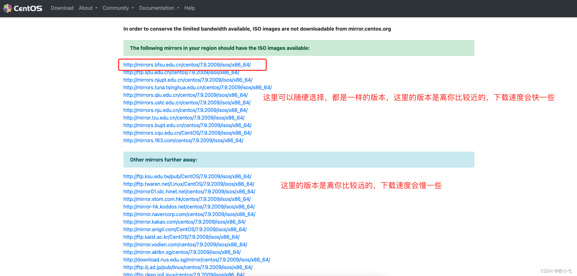Open the mirrors.tuna.tsinghua.edu.cn mirror link
The width and height of the screenshot is (577, 276).
197,87
